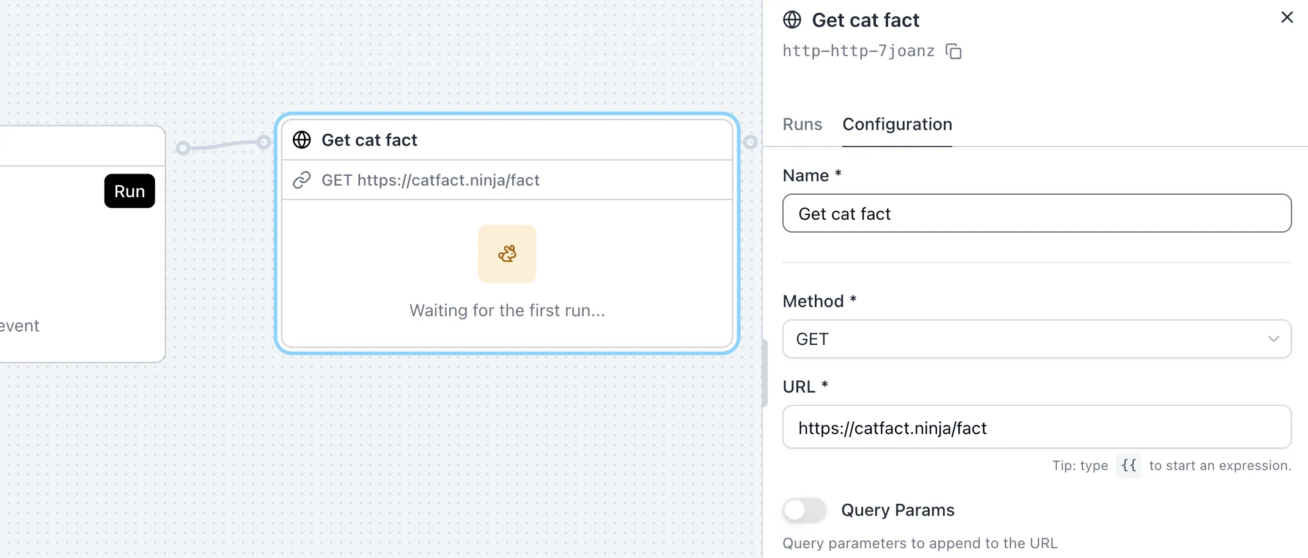The height and width of the screenshot is (558, 1308).
Task: Click the Waiting for the first run text
Action: 507,311
